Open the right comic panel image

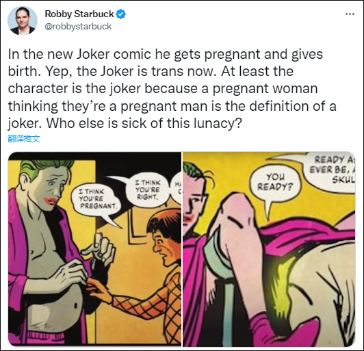pyautogui.click(x=269, y=249)
